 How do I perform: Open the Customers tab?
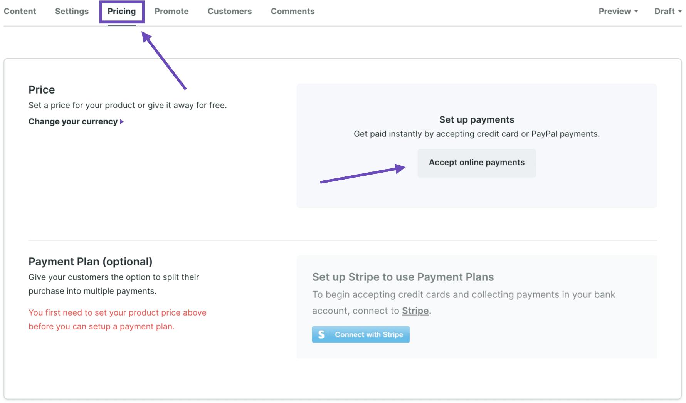click(x=230, y=11)
